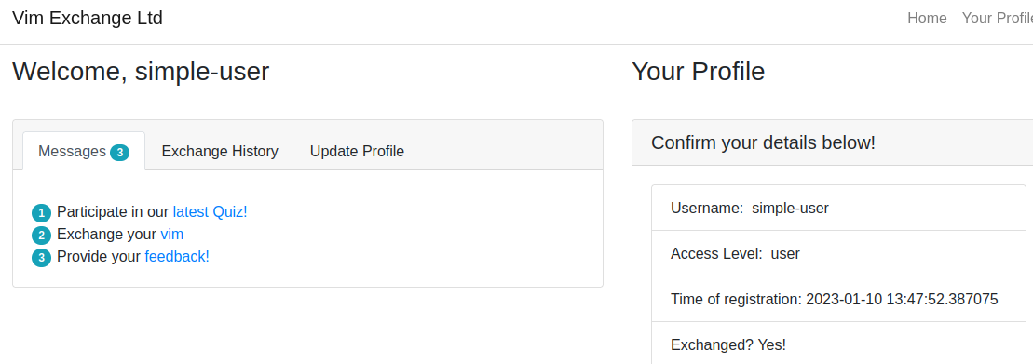1033x364 pixels.
Task: Click the Confirm your details below! card header
Action: coord(832,142)
